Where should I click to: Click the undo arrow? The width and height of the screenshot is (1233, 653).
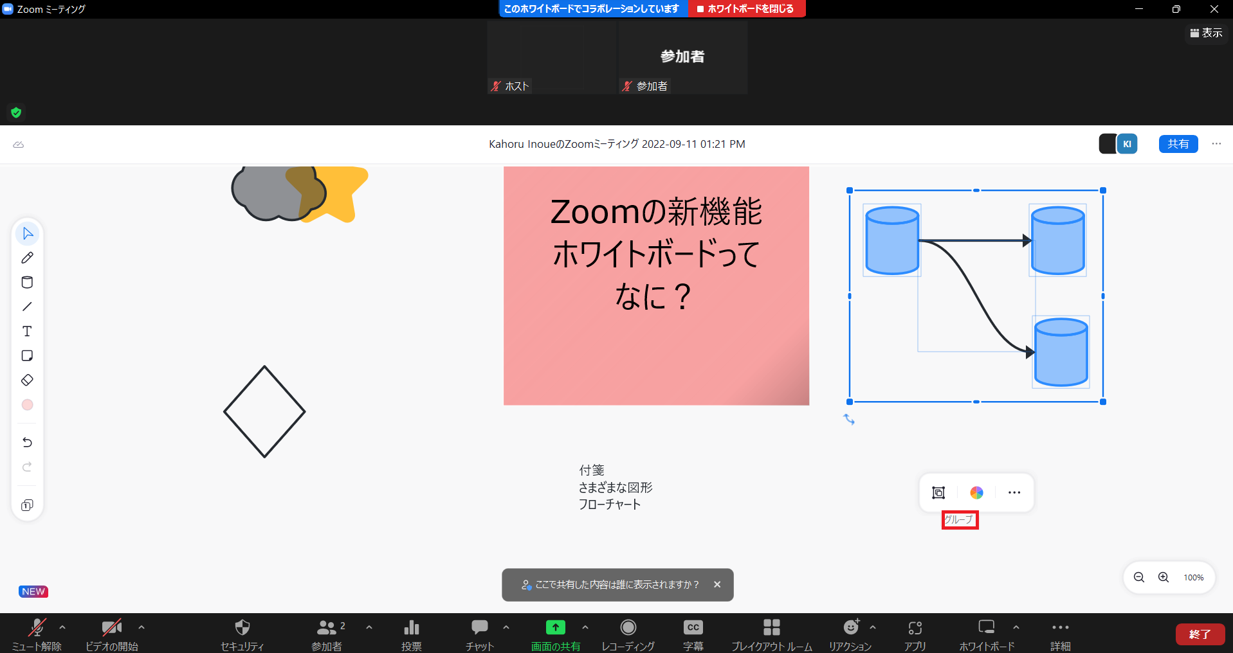[27, 442]
